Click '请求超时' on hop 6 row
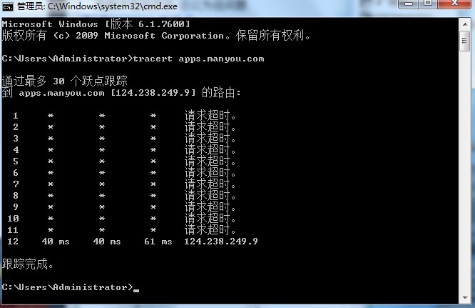This screenshot has width=475, height=308. click(210, 172)
